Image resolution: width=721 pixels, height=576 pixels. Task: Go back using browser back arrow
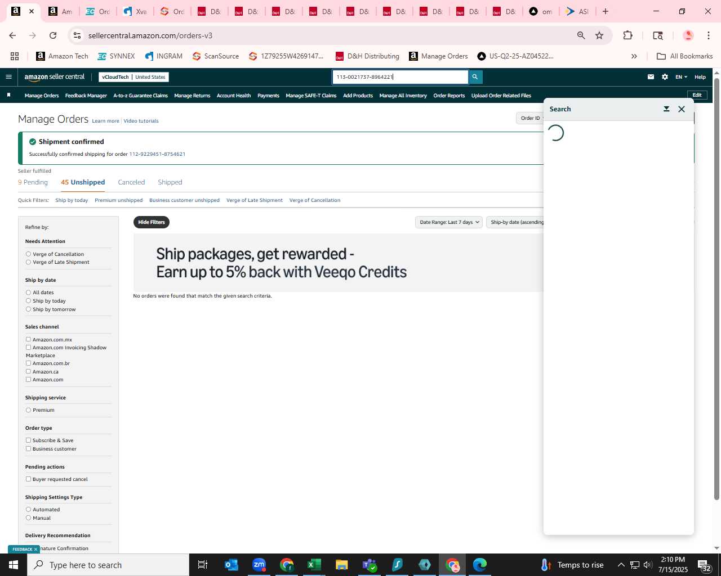12,35
